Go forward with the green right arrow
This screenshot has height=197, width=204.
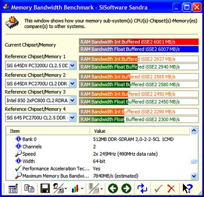(x=127, y=188)
